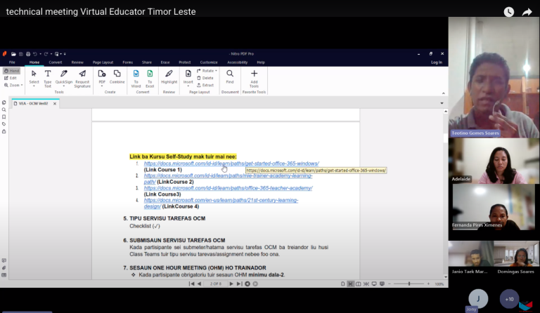
Task: Click zoom in plus on status bar
Action: [x=428, y=284]
